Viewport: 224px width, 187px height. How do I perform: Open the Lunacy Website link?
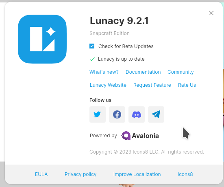click(108, 85)
